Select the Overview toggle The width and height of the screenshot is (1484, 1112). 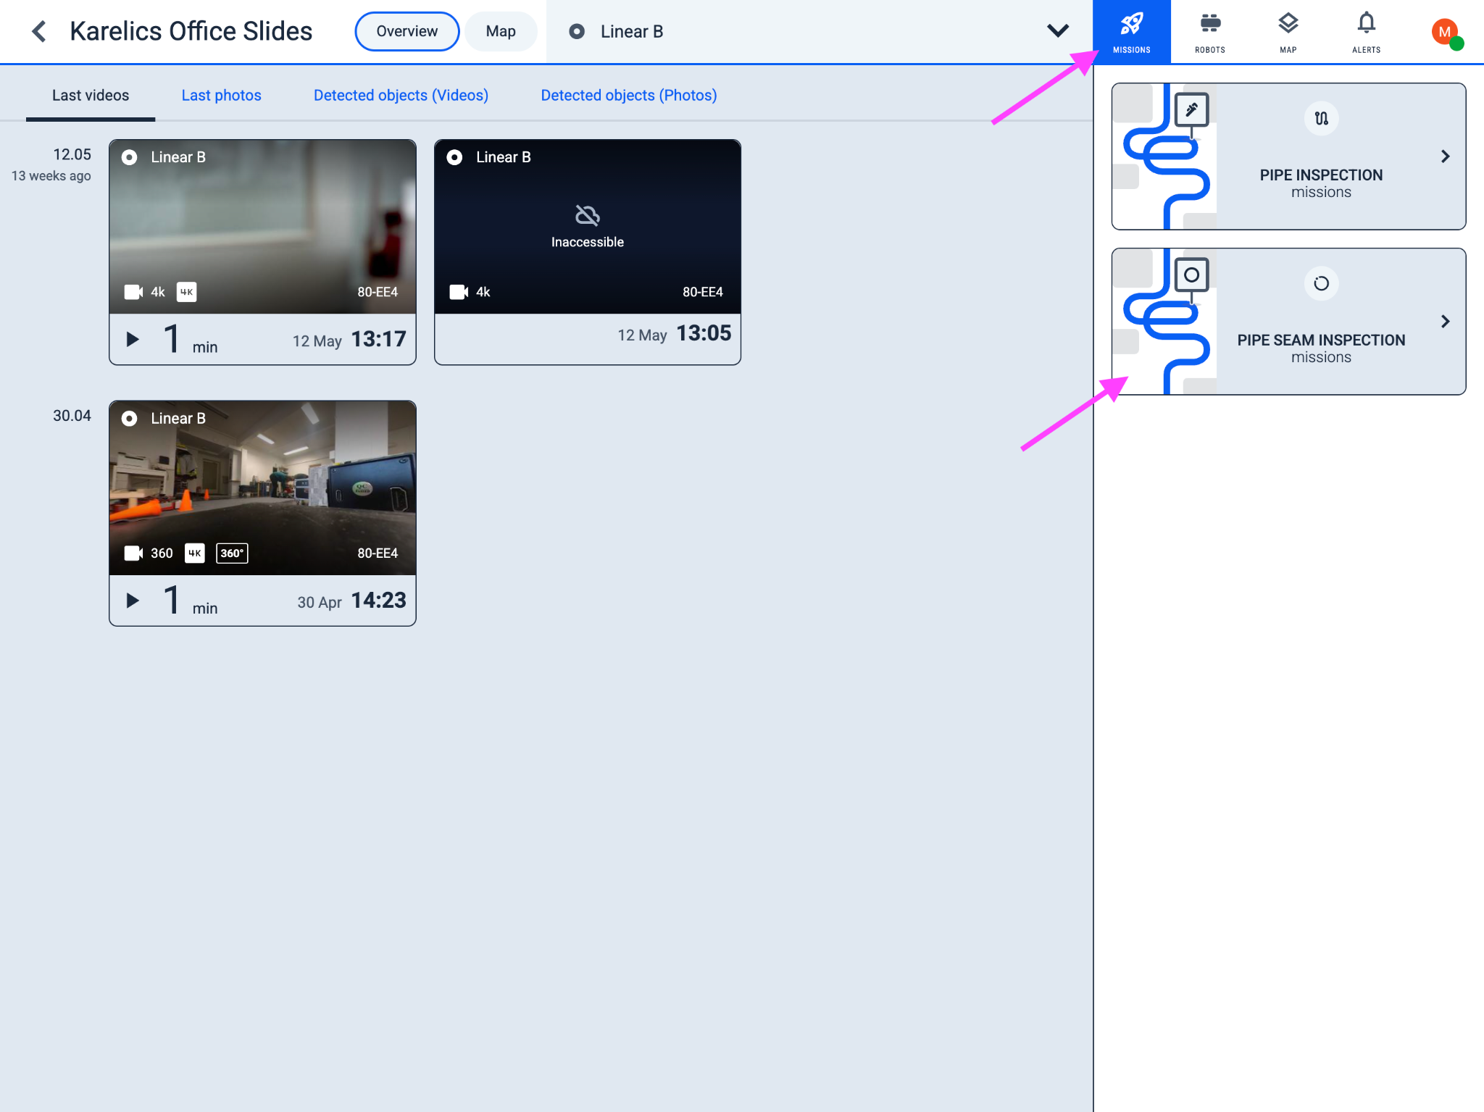(407, 31)
